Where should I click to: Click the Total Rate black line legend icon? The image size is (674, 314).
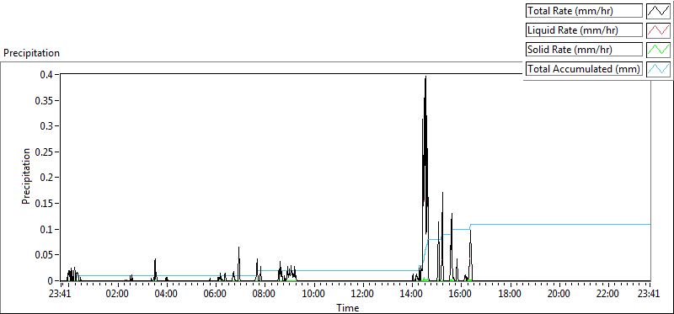click(x=658, y=11)
